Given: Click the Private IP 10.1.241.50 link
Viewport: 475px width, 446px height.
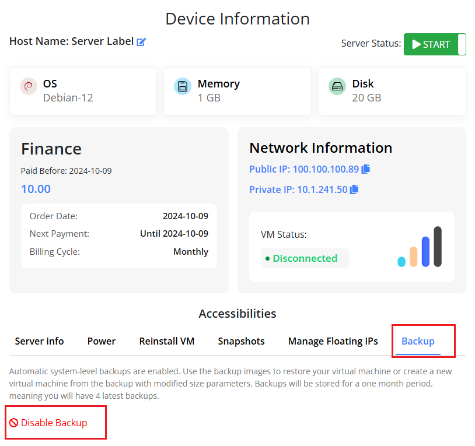Looking at the screenshot, I should [298, 189].
